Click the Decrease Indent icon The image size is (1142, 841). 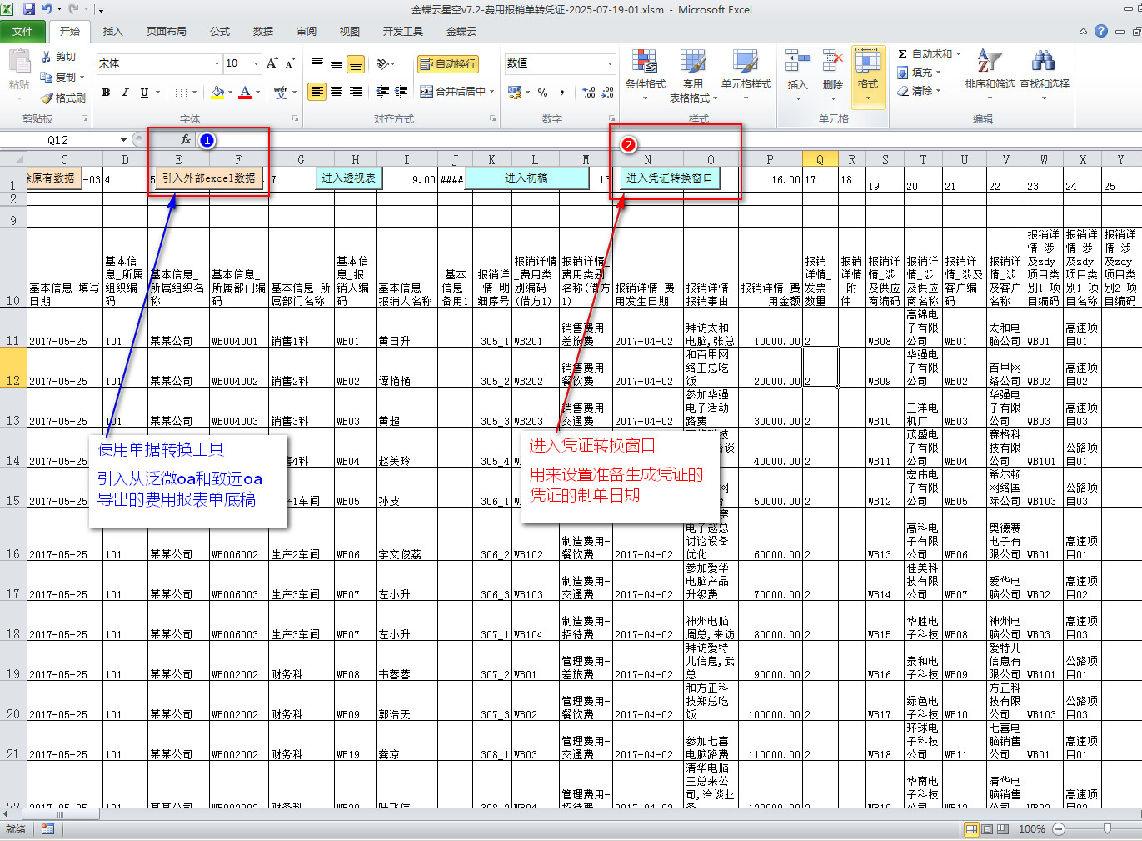click(x=382, y=92)
